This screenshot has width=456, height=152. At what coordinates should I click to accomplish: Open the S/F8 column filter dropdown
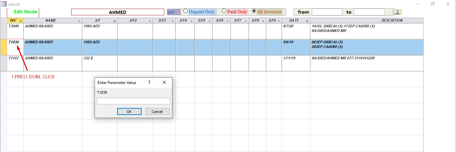(x=263, y=21)
